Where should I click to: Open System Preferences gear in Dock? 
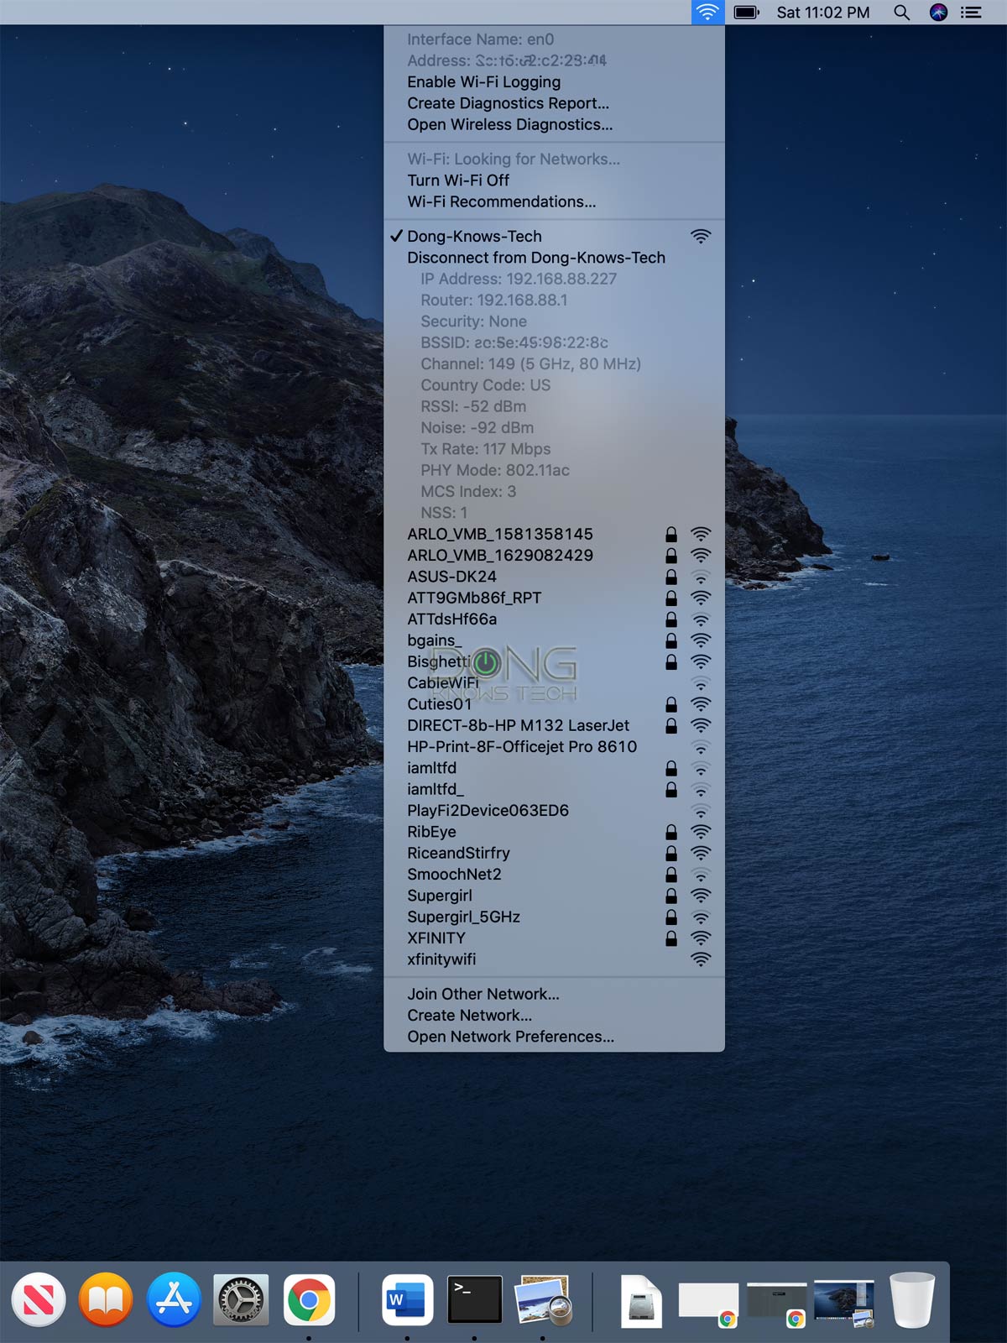pos(241,1300)
